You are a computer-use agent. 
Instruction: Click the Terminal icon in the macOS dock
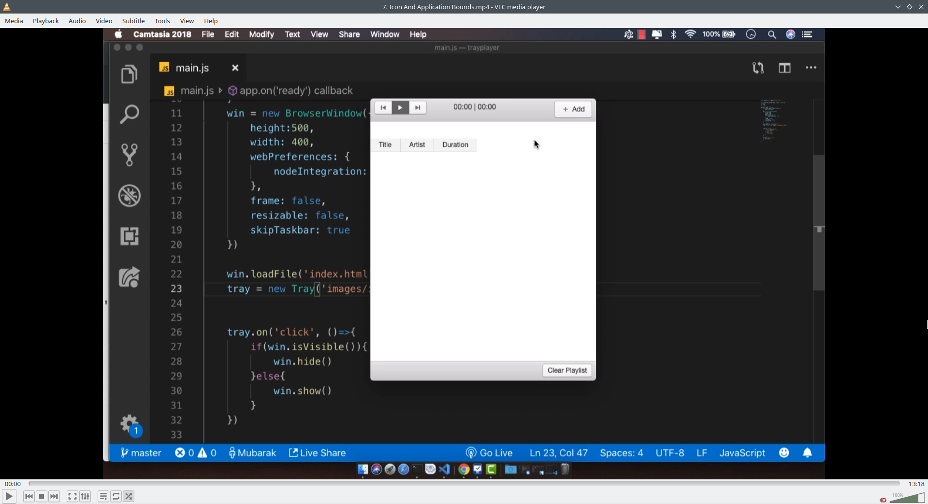(417, 469)
